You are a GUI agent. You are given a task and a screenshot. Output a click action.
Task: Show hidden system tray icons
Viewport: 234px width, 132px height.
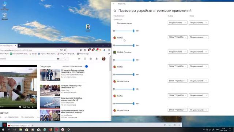(204, 129)
